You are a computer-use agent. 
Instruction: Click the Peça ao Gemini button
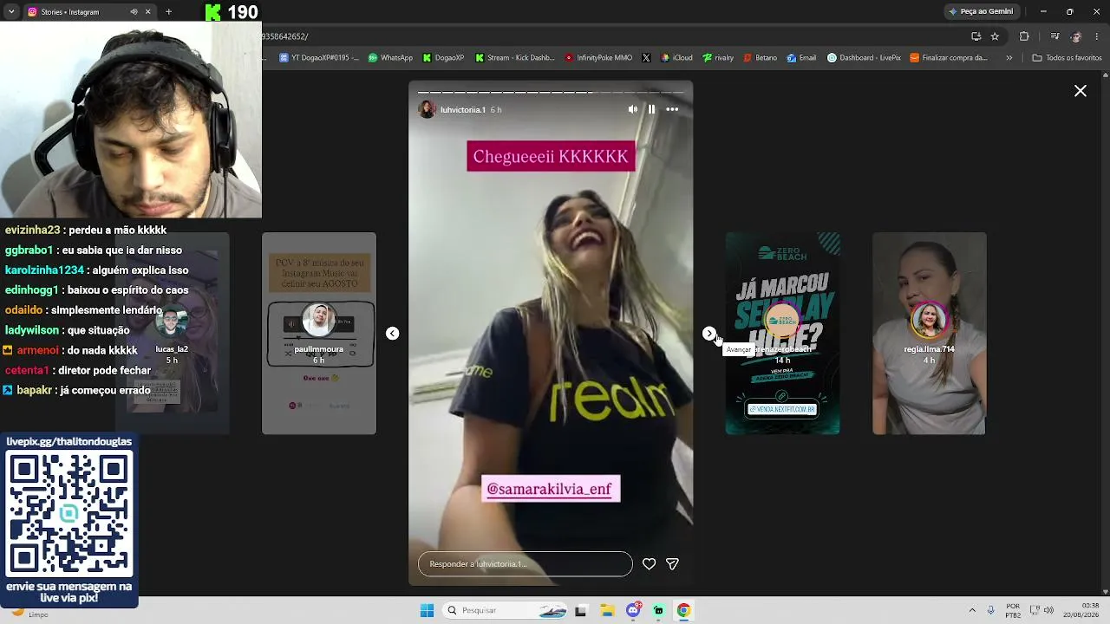click(x=981, y=11)
